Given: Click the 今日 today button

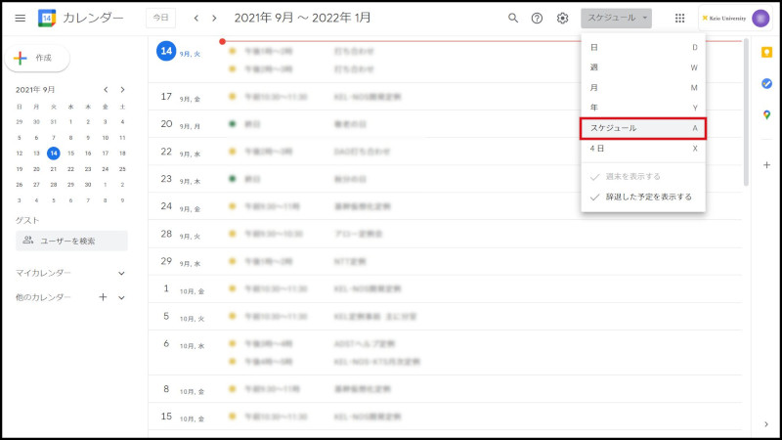Looking at the screenshot, I should 160,18.
